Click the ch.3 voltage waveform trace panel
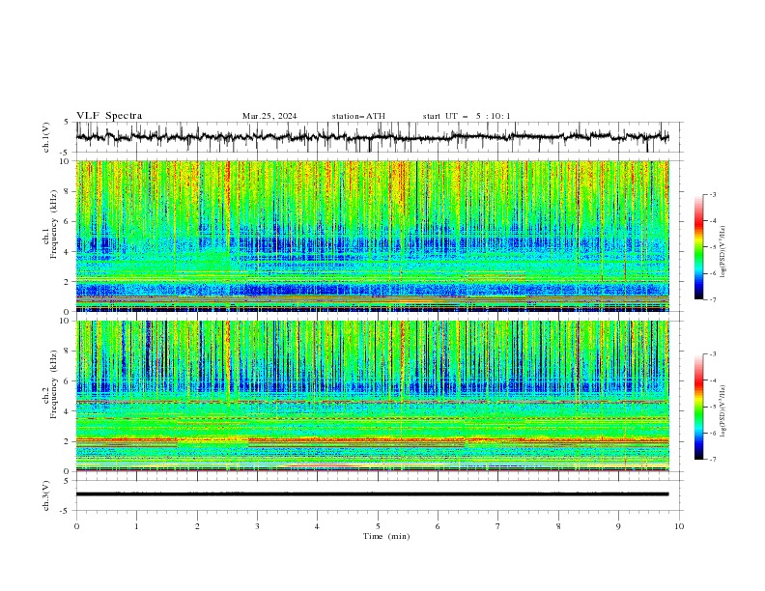The width and height of the screenshot is (765, 591). coord(379,495)
